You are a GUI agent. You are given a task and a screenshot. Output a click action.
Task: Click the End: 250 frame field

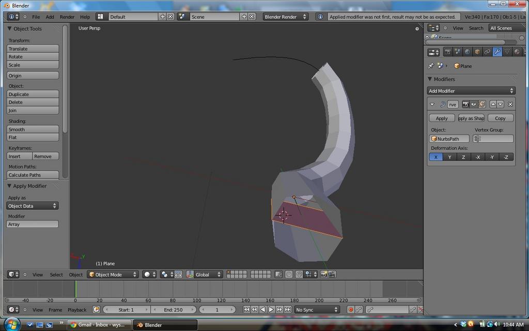pos(173,310)
